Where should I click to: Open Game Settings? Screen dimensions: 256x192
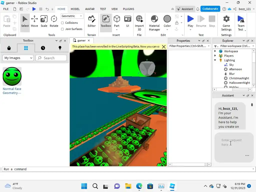tap(226, 23)
